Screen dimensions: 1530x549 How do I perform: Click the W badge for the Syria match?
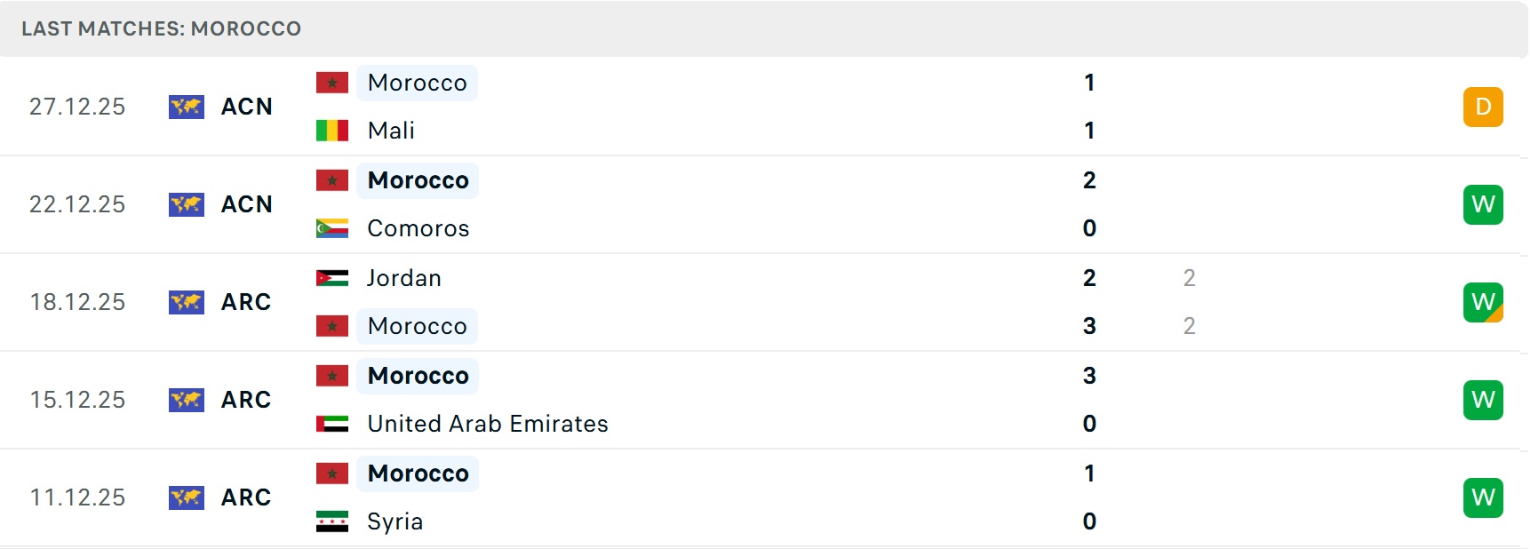pyautogui.click(x=1483, y=497)
